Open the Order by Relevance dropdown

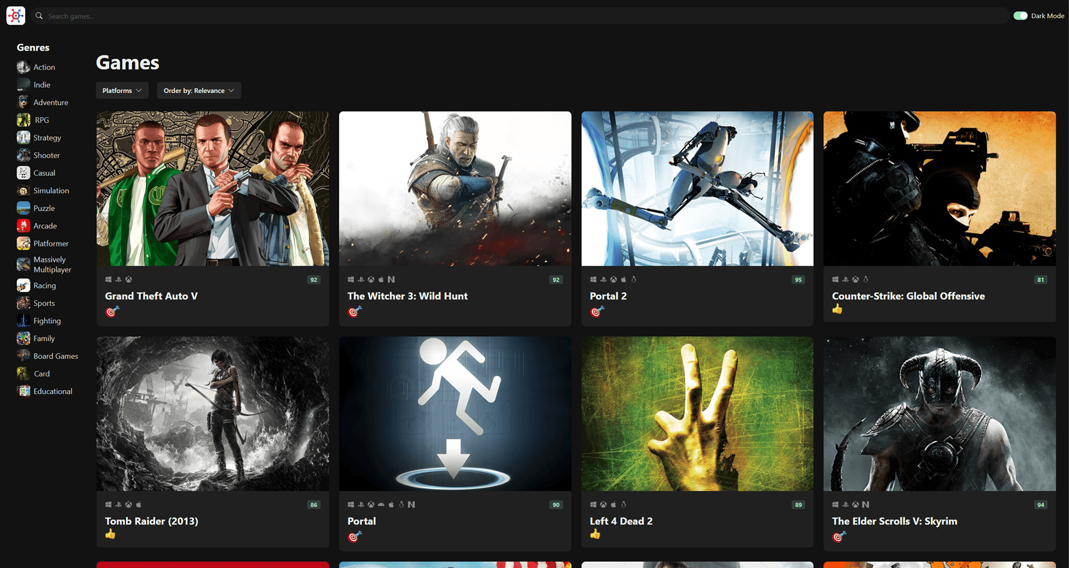[198, 90]
